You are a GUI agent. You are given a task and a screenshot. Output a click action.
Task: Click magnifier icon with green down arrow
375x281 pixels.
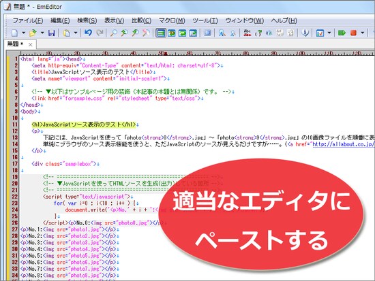[135, 33]
